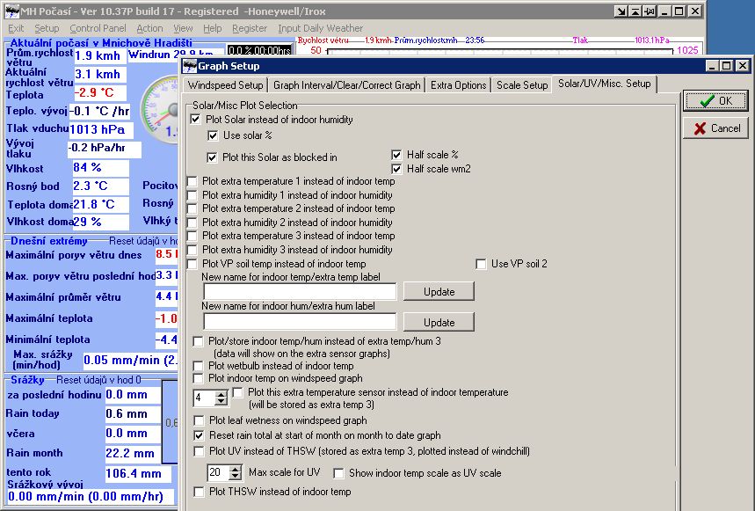Click the new indoor temp/extra temp label field
The image size is (755, 511).
[300, 292]
